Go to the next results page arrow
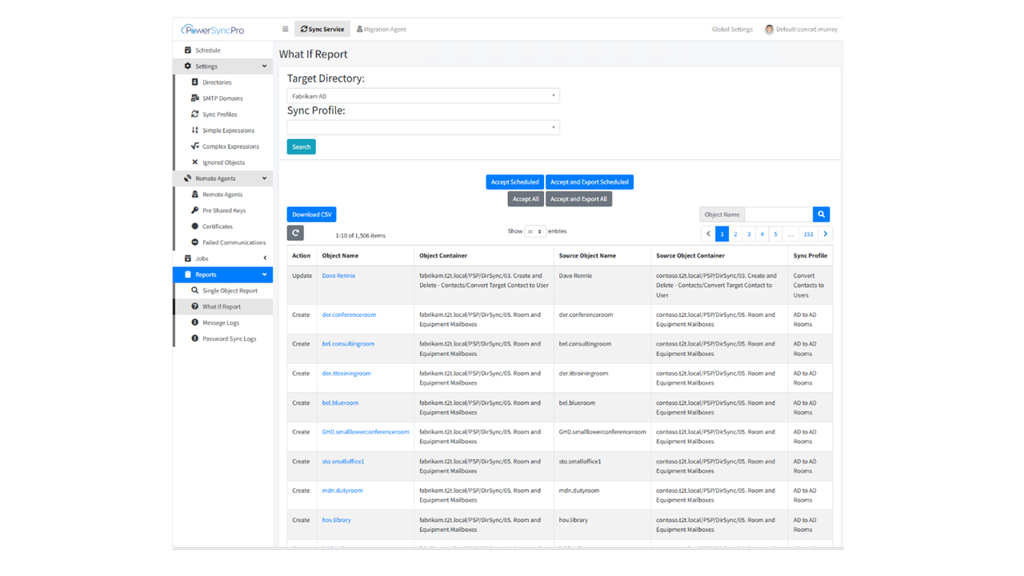Image resolution: width=1024 pixels, height=576 pixels. [826, 234]
